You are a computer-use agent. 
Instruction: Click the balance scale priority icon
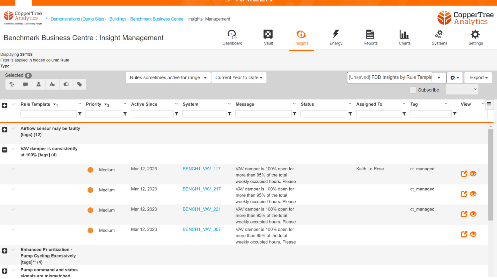[12, 84]
